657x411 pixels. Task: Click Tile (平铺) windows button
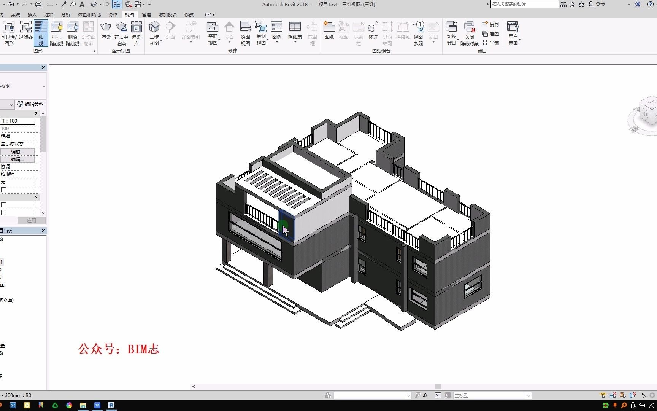(x=490, y=43)
